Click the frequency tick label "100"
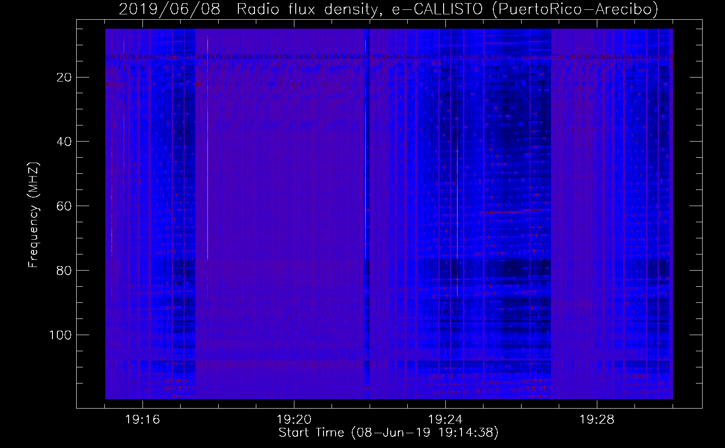Viewport: 725px width, 448px height. tap(60, 335)
